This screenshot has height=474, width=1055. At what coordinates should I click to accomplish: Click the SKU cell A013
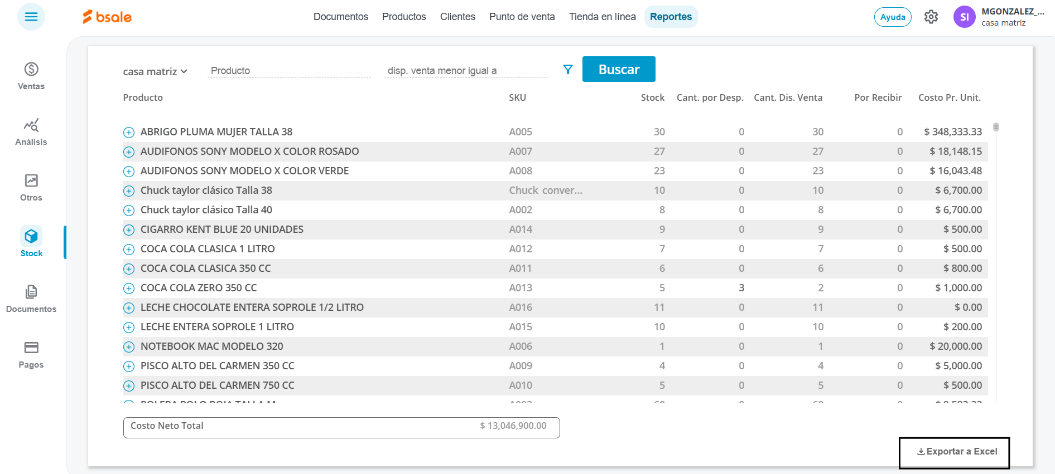pyautogui.click(x=521, y=288)
